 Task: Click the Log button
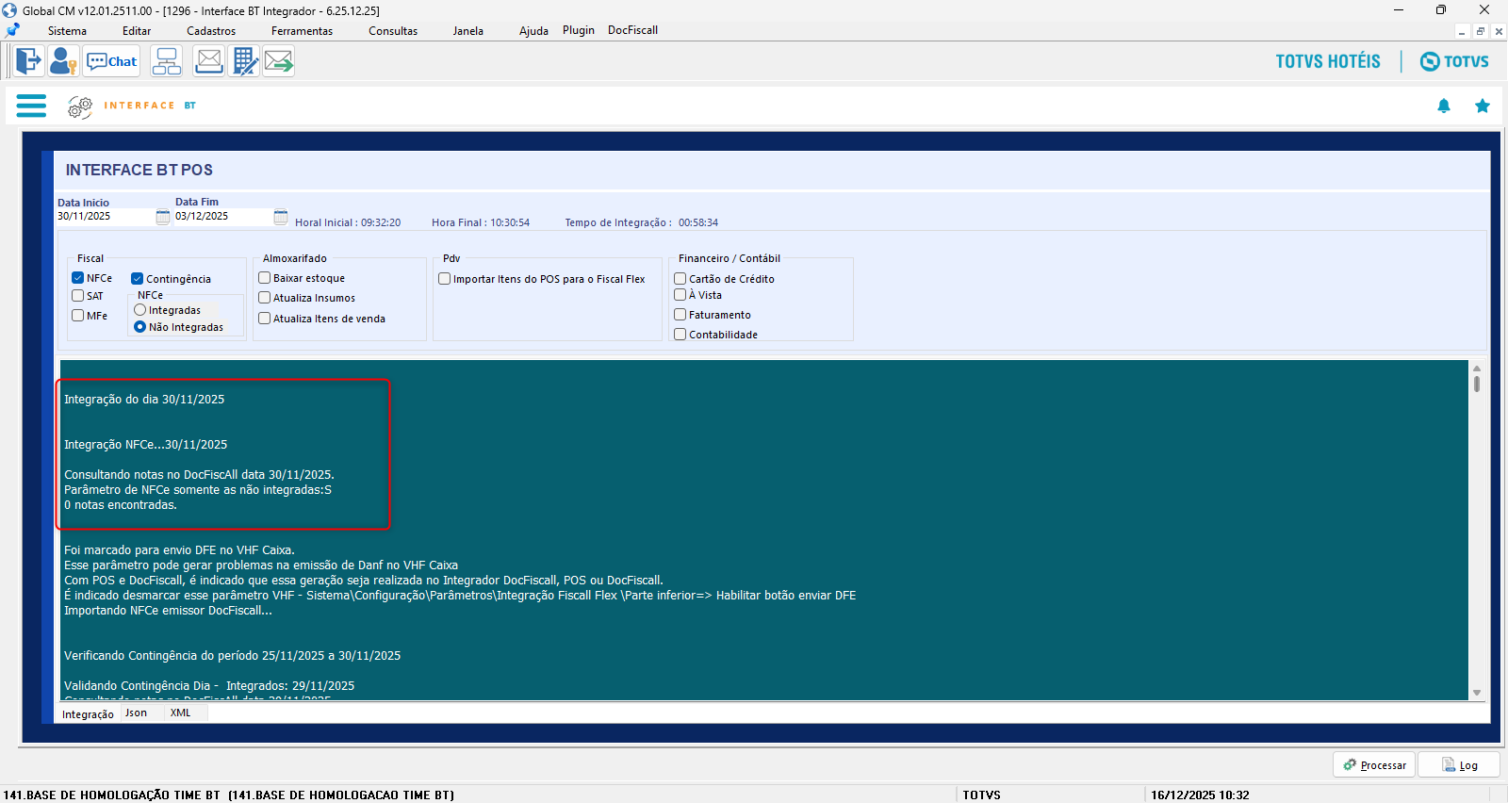1459,765
